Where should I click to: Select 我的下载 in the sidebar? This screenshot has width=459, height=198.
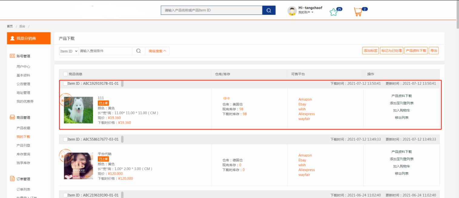point(23,137)
